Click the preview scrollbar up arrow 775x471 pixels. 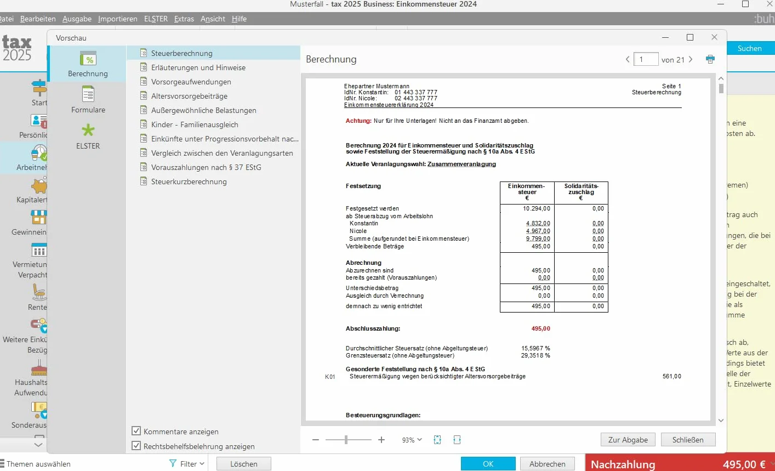pyautogui.click(x=721, y=79)
